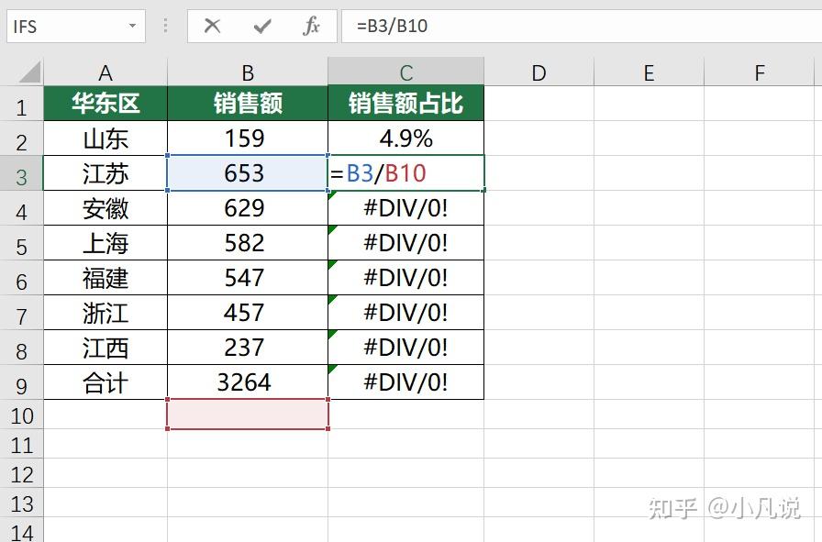822x542 pixels.
Task: Click total cell with value 3264
Action: [x=248, y=382]
